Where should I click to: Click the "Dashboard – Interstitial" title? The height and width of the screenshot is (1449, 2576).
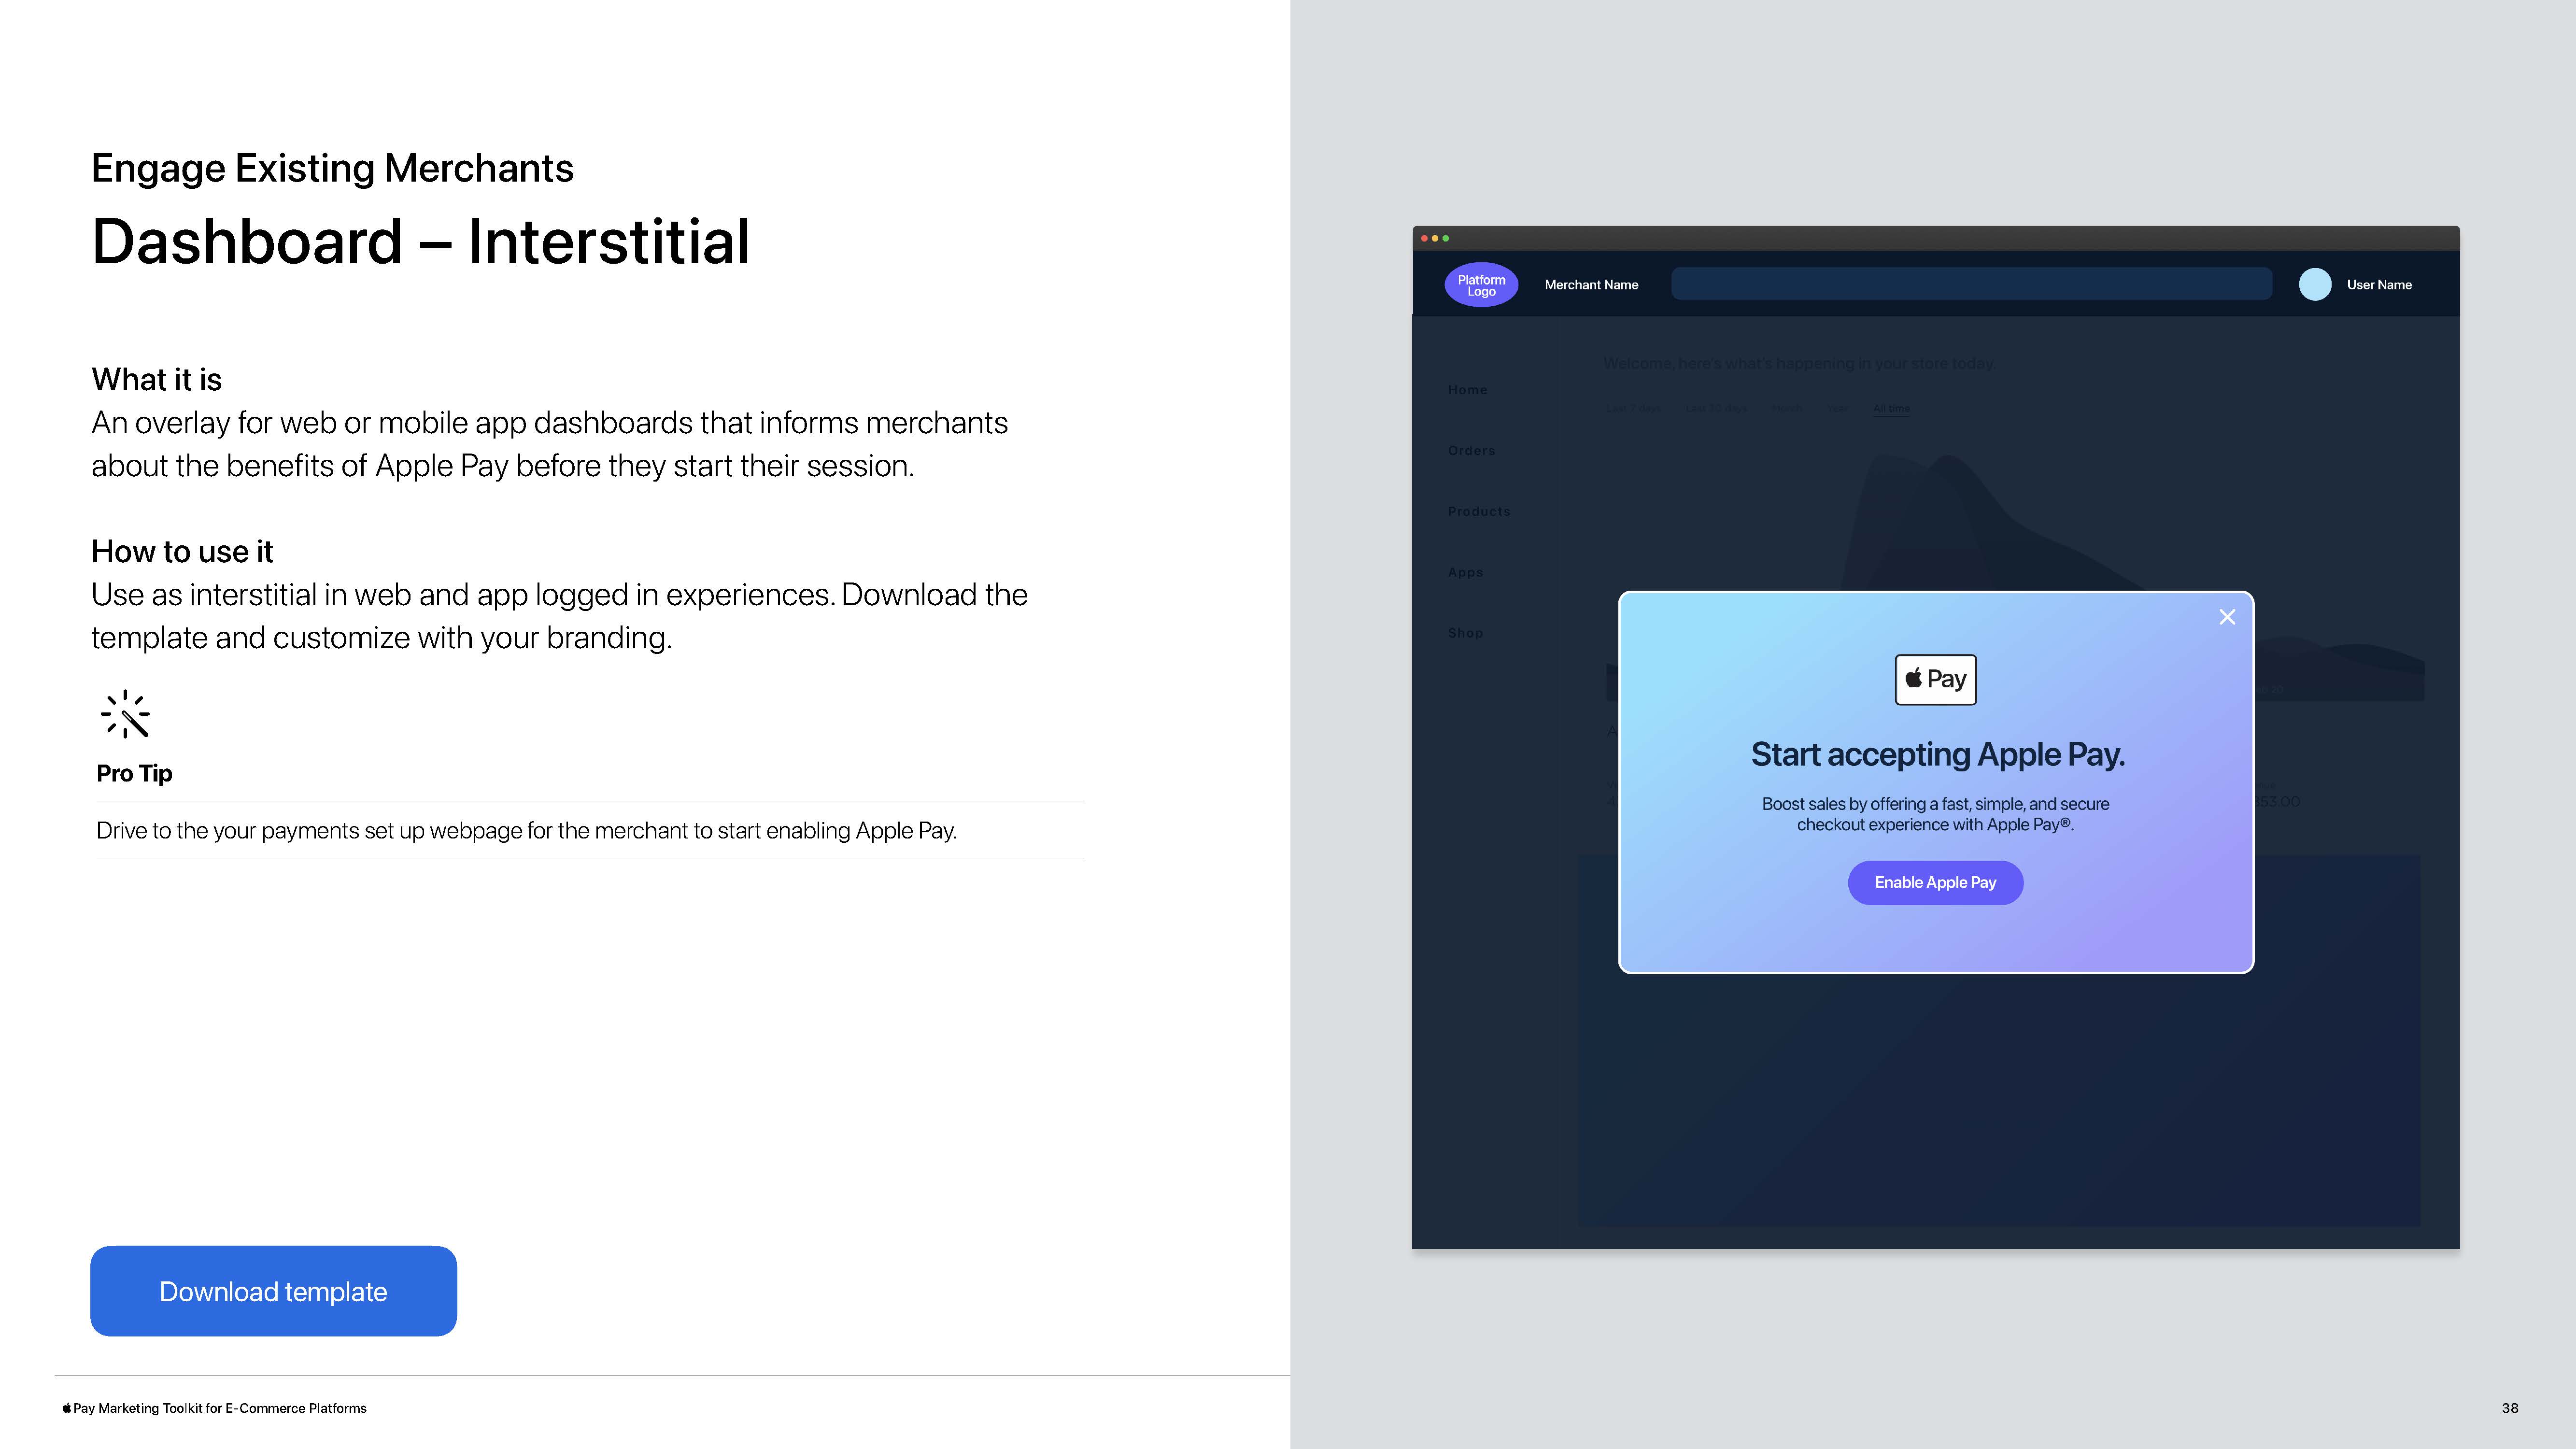click(420, 241)
